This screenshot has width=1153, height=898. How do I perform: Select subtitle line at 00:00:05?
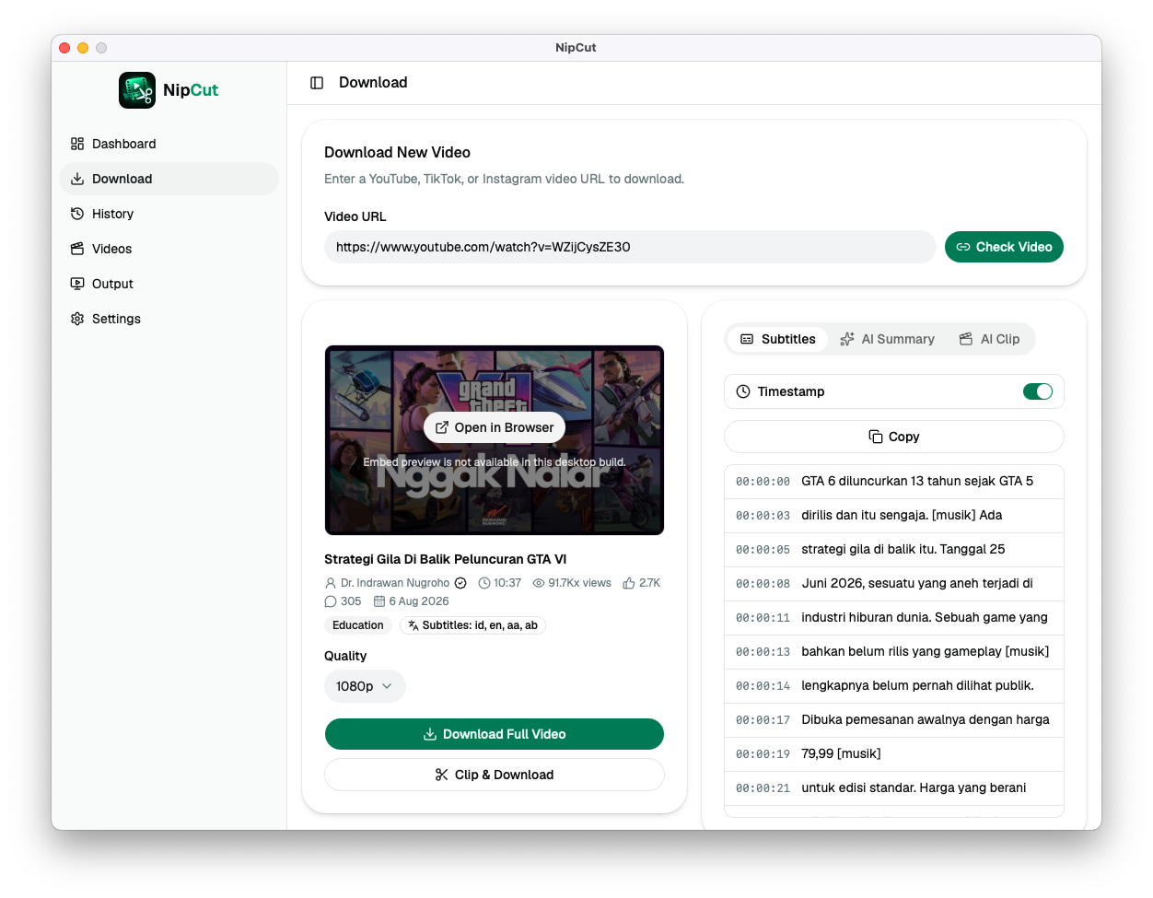click(894, 550)
